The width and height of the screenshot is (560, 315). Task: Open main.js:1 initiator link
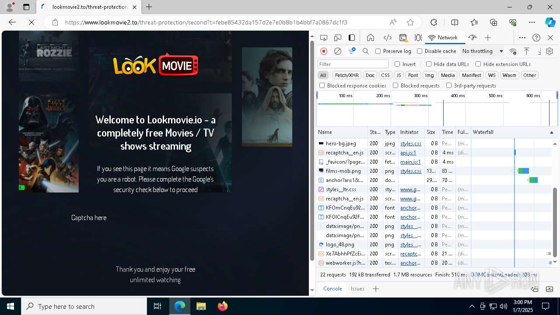click(410, 162)
